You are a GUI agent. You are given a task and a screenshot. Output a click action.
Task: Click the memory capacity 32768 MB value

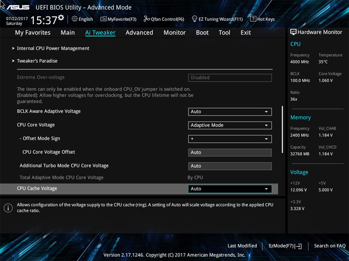click(300, 154)
